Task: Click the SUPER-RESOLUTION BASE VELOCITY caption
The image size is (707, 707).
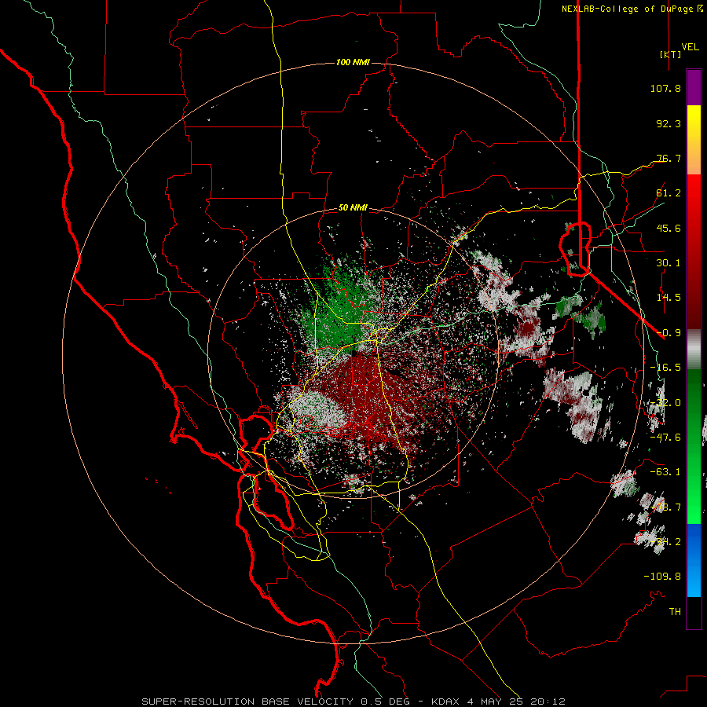Action: tap(247, 702)
